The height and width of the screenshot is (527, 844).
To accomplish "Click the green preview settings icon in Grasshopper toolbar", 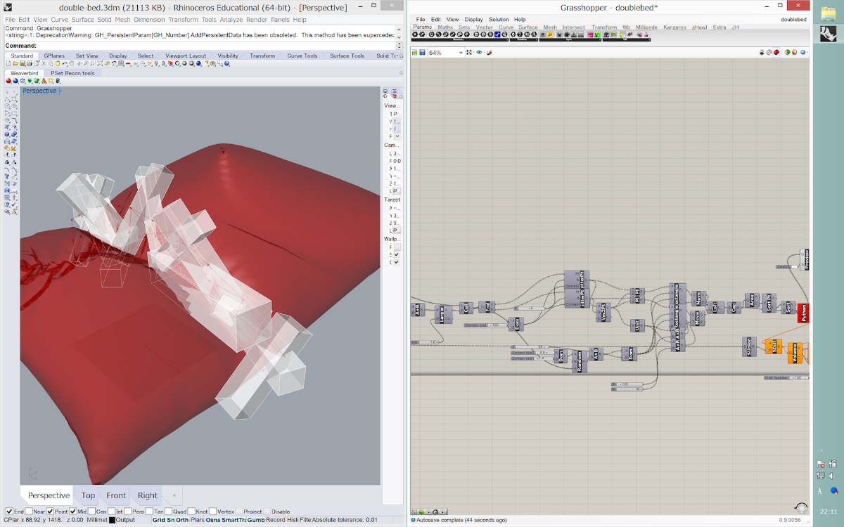I will 787,53.
